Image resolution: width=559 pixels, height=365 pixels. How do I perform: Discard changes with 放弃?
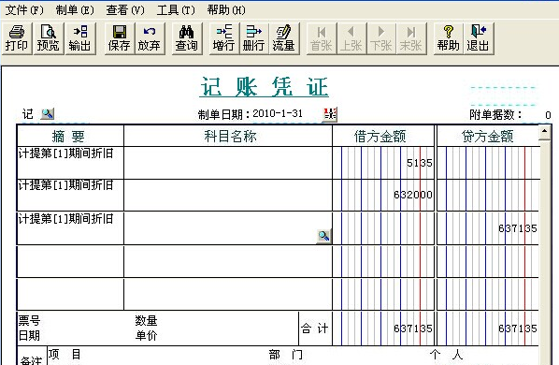point(150,38)
